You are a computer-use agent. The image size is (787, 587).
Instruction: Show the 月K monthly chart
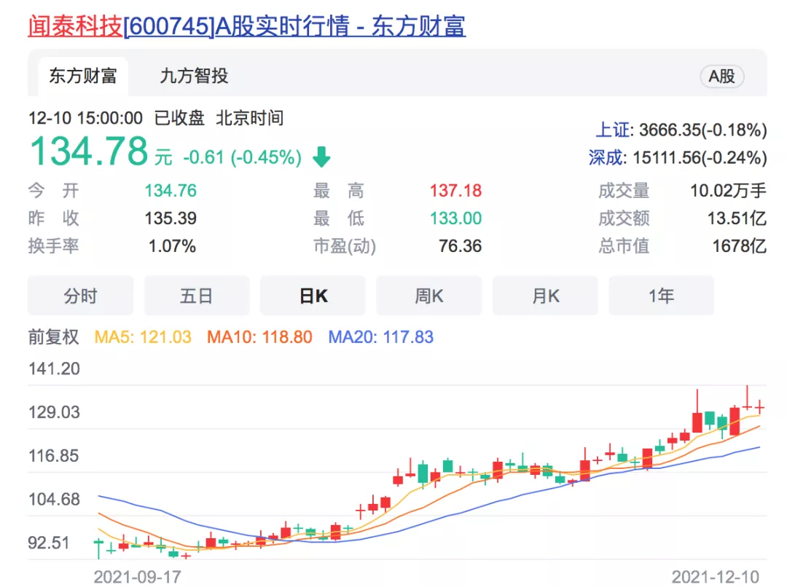[x=545, y=296]
